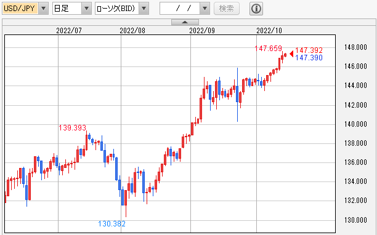Open the 日足 timeframe dropdown arrow

tap(87, 9)
